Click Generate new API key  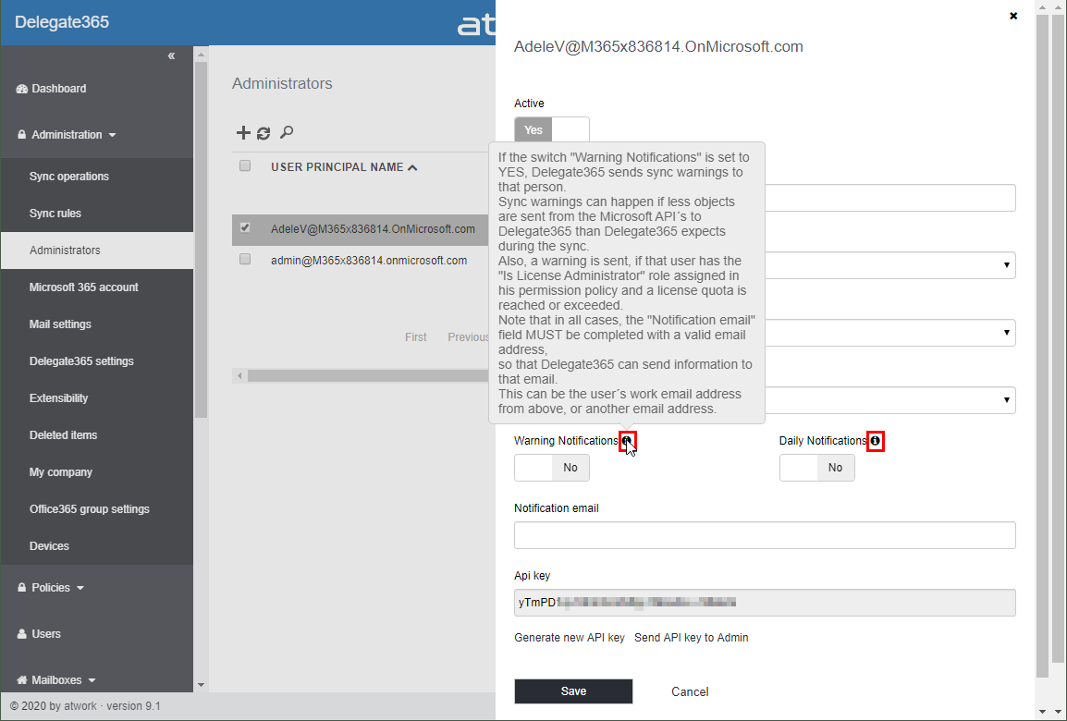click(x=569, y=638)
